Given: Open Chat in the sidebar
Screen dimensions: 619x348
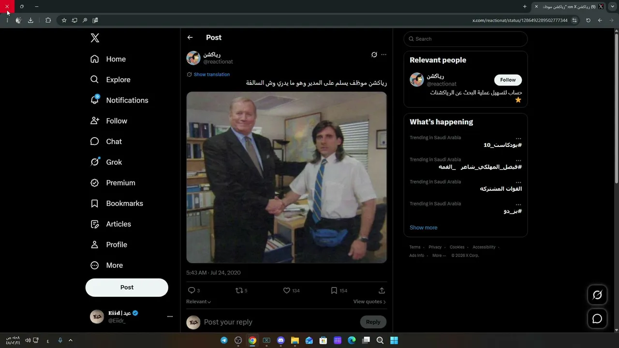Looking at the screenshot, I should 106,142.
